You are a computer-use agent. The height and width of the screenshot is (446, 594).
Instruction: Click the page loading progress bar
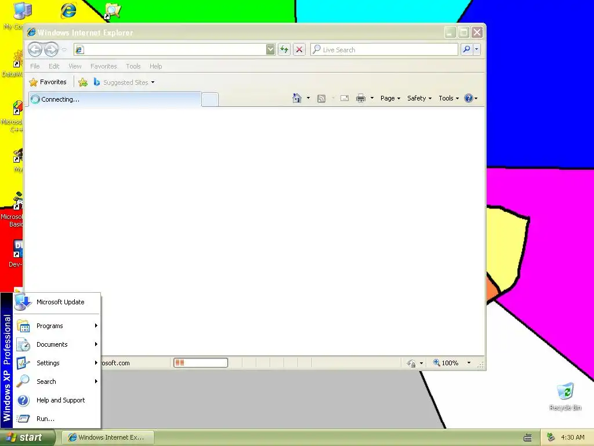(x=200, y=363)
